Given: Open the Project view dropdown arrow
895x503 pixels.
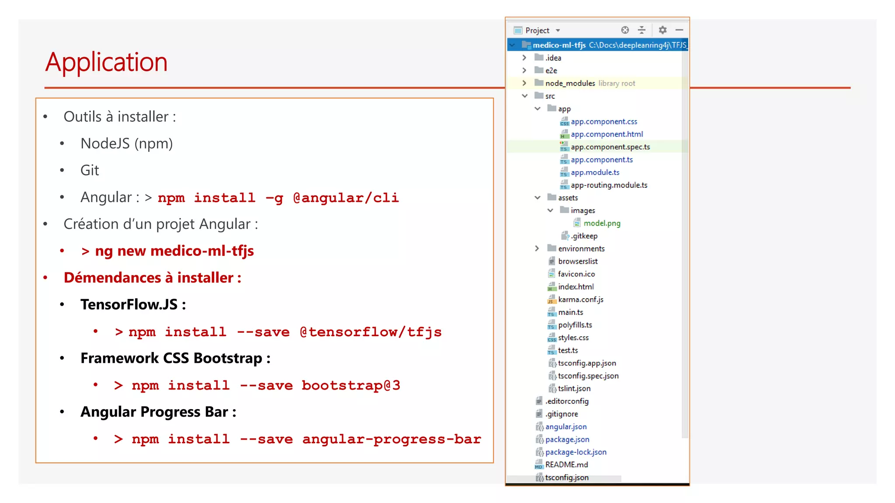Looking at the screenshot, I should [558, 31].
